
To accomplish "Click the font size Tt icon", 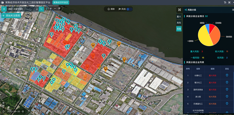I will [225, 2].
